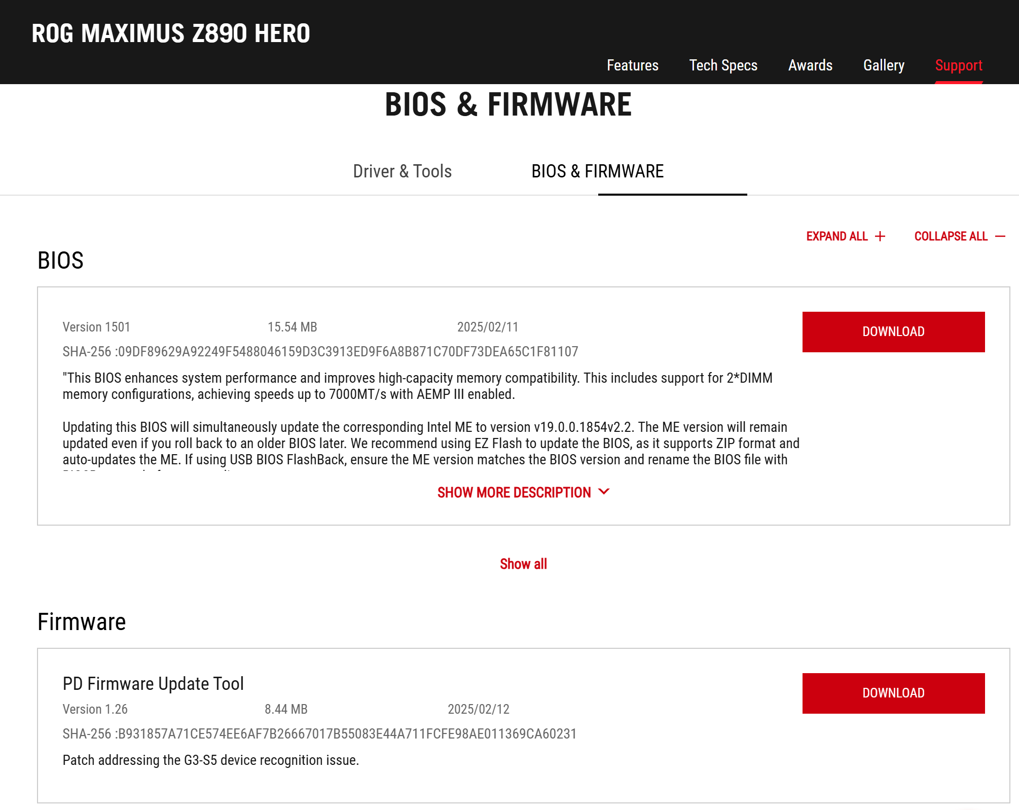
Task: Collapse all sections via COLLAPSE ALL
Action: coord(951,236)
